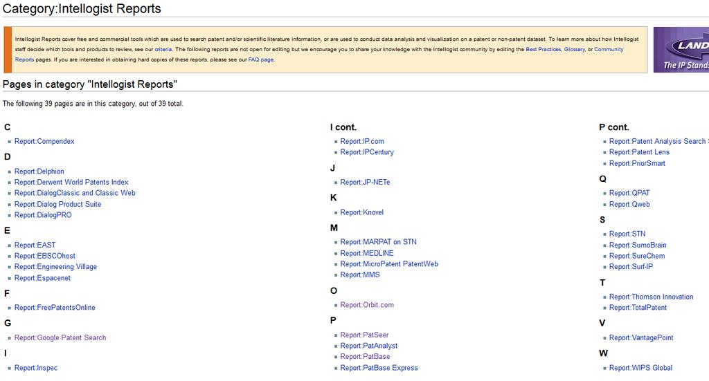Click Report:Thomson Innovation
709x381 pixels.
651,297
